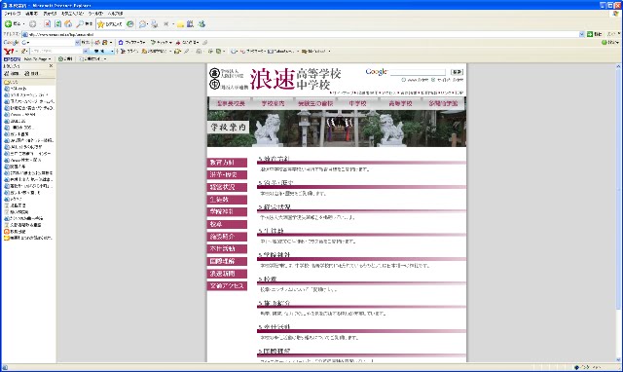Open the Tools menu in menu bar
Viewport: 623px width, 372px height.
tap(95, 14)
